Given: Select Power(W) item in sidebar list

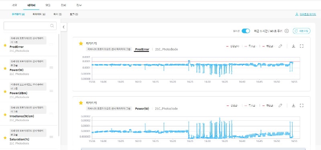Looking at the screenshot, I should tap(28, 67).
